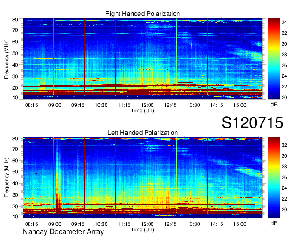
Task: Click the 22 value on Left Handed color bar
Action: tap(284, 199)
